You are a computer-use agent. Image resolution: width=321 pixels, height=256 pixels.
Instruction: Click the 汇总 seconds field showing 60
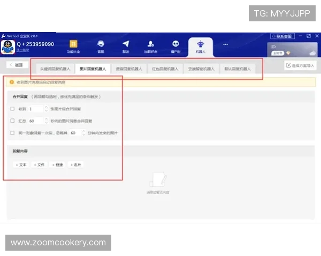point(36,121)
